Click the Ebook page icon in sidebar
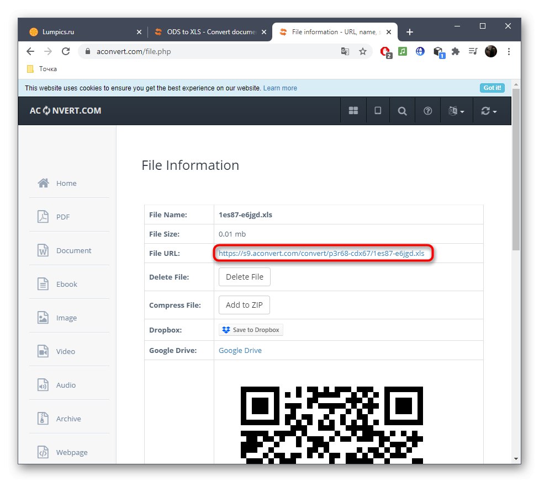Screen dimensions: 539x482 point(43,284)
